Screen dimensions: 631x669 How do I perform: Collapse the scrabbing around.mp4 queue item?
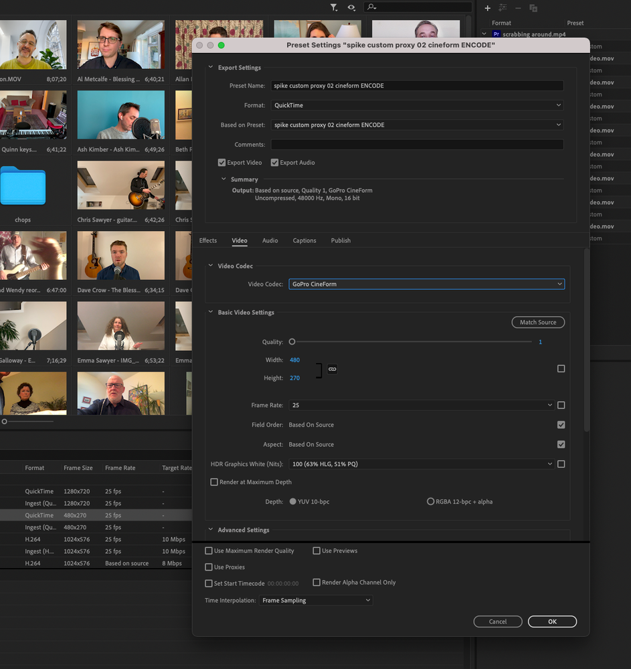tap(484, 33)
